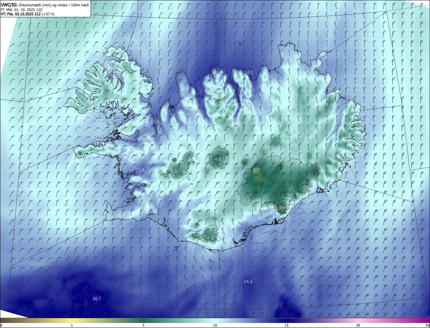Click the 14.2 value in the sea south of Iceland
Image resolution: width=430 pixels, height=328 pixels.
(x=248, y=282)
